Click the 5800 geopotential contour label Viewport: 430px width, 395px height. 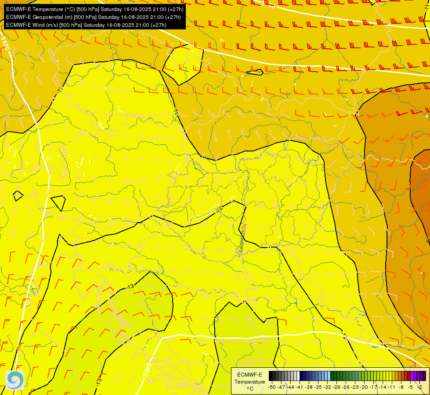pyautogui.click(x=147, y=370)
